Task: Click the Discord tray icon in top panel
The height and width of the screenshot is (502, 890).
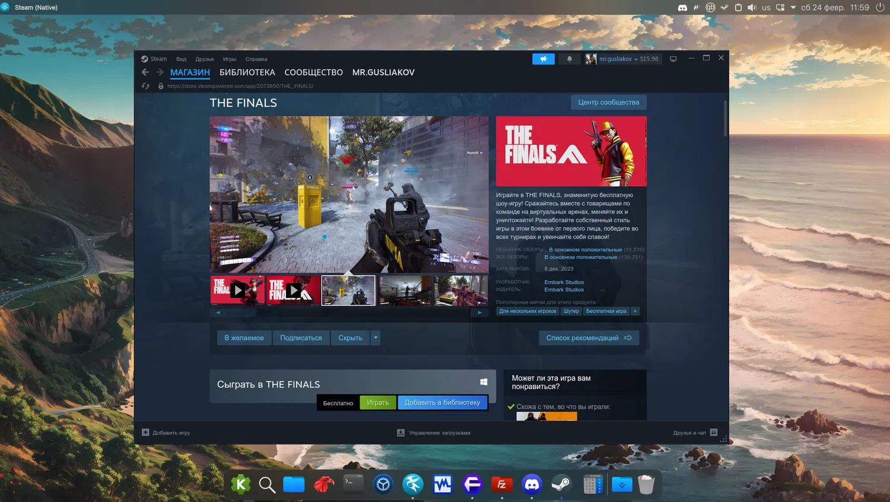Action: pyautogui.click(x=682, y=8)
